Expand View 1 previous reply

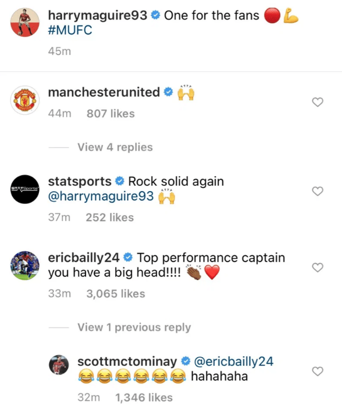134,328
